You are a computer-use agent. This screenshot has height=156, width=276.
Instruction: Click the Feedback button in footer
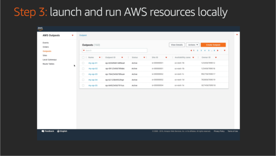coord(48,131)
